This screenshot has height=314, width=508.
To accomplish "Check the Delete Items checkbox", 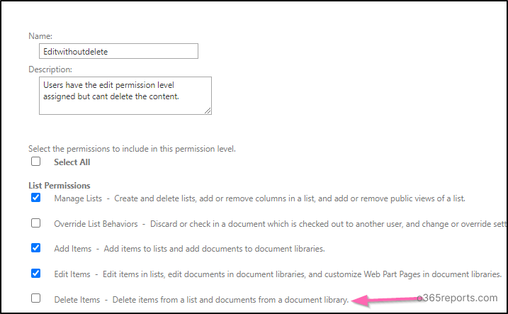I will tap(35, 298).
